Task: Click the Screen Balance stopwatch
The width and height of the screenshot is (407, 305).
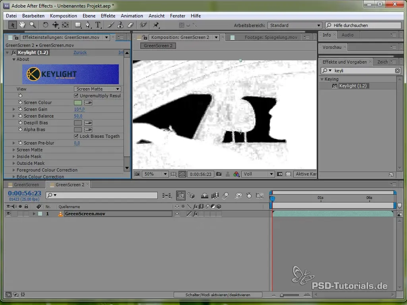Action: click(20, 116)
